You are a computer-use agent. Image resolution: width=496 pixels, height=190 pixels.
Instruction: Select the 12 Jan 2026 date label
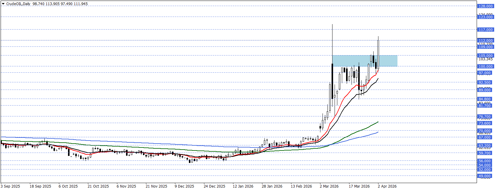coord(243,186)
